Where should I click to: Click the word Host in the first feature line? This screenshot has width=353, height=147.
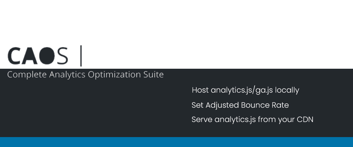click(x=200, y=90)
